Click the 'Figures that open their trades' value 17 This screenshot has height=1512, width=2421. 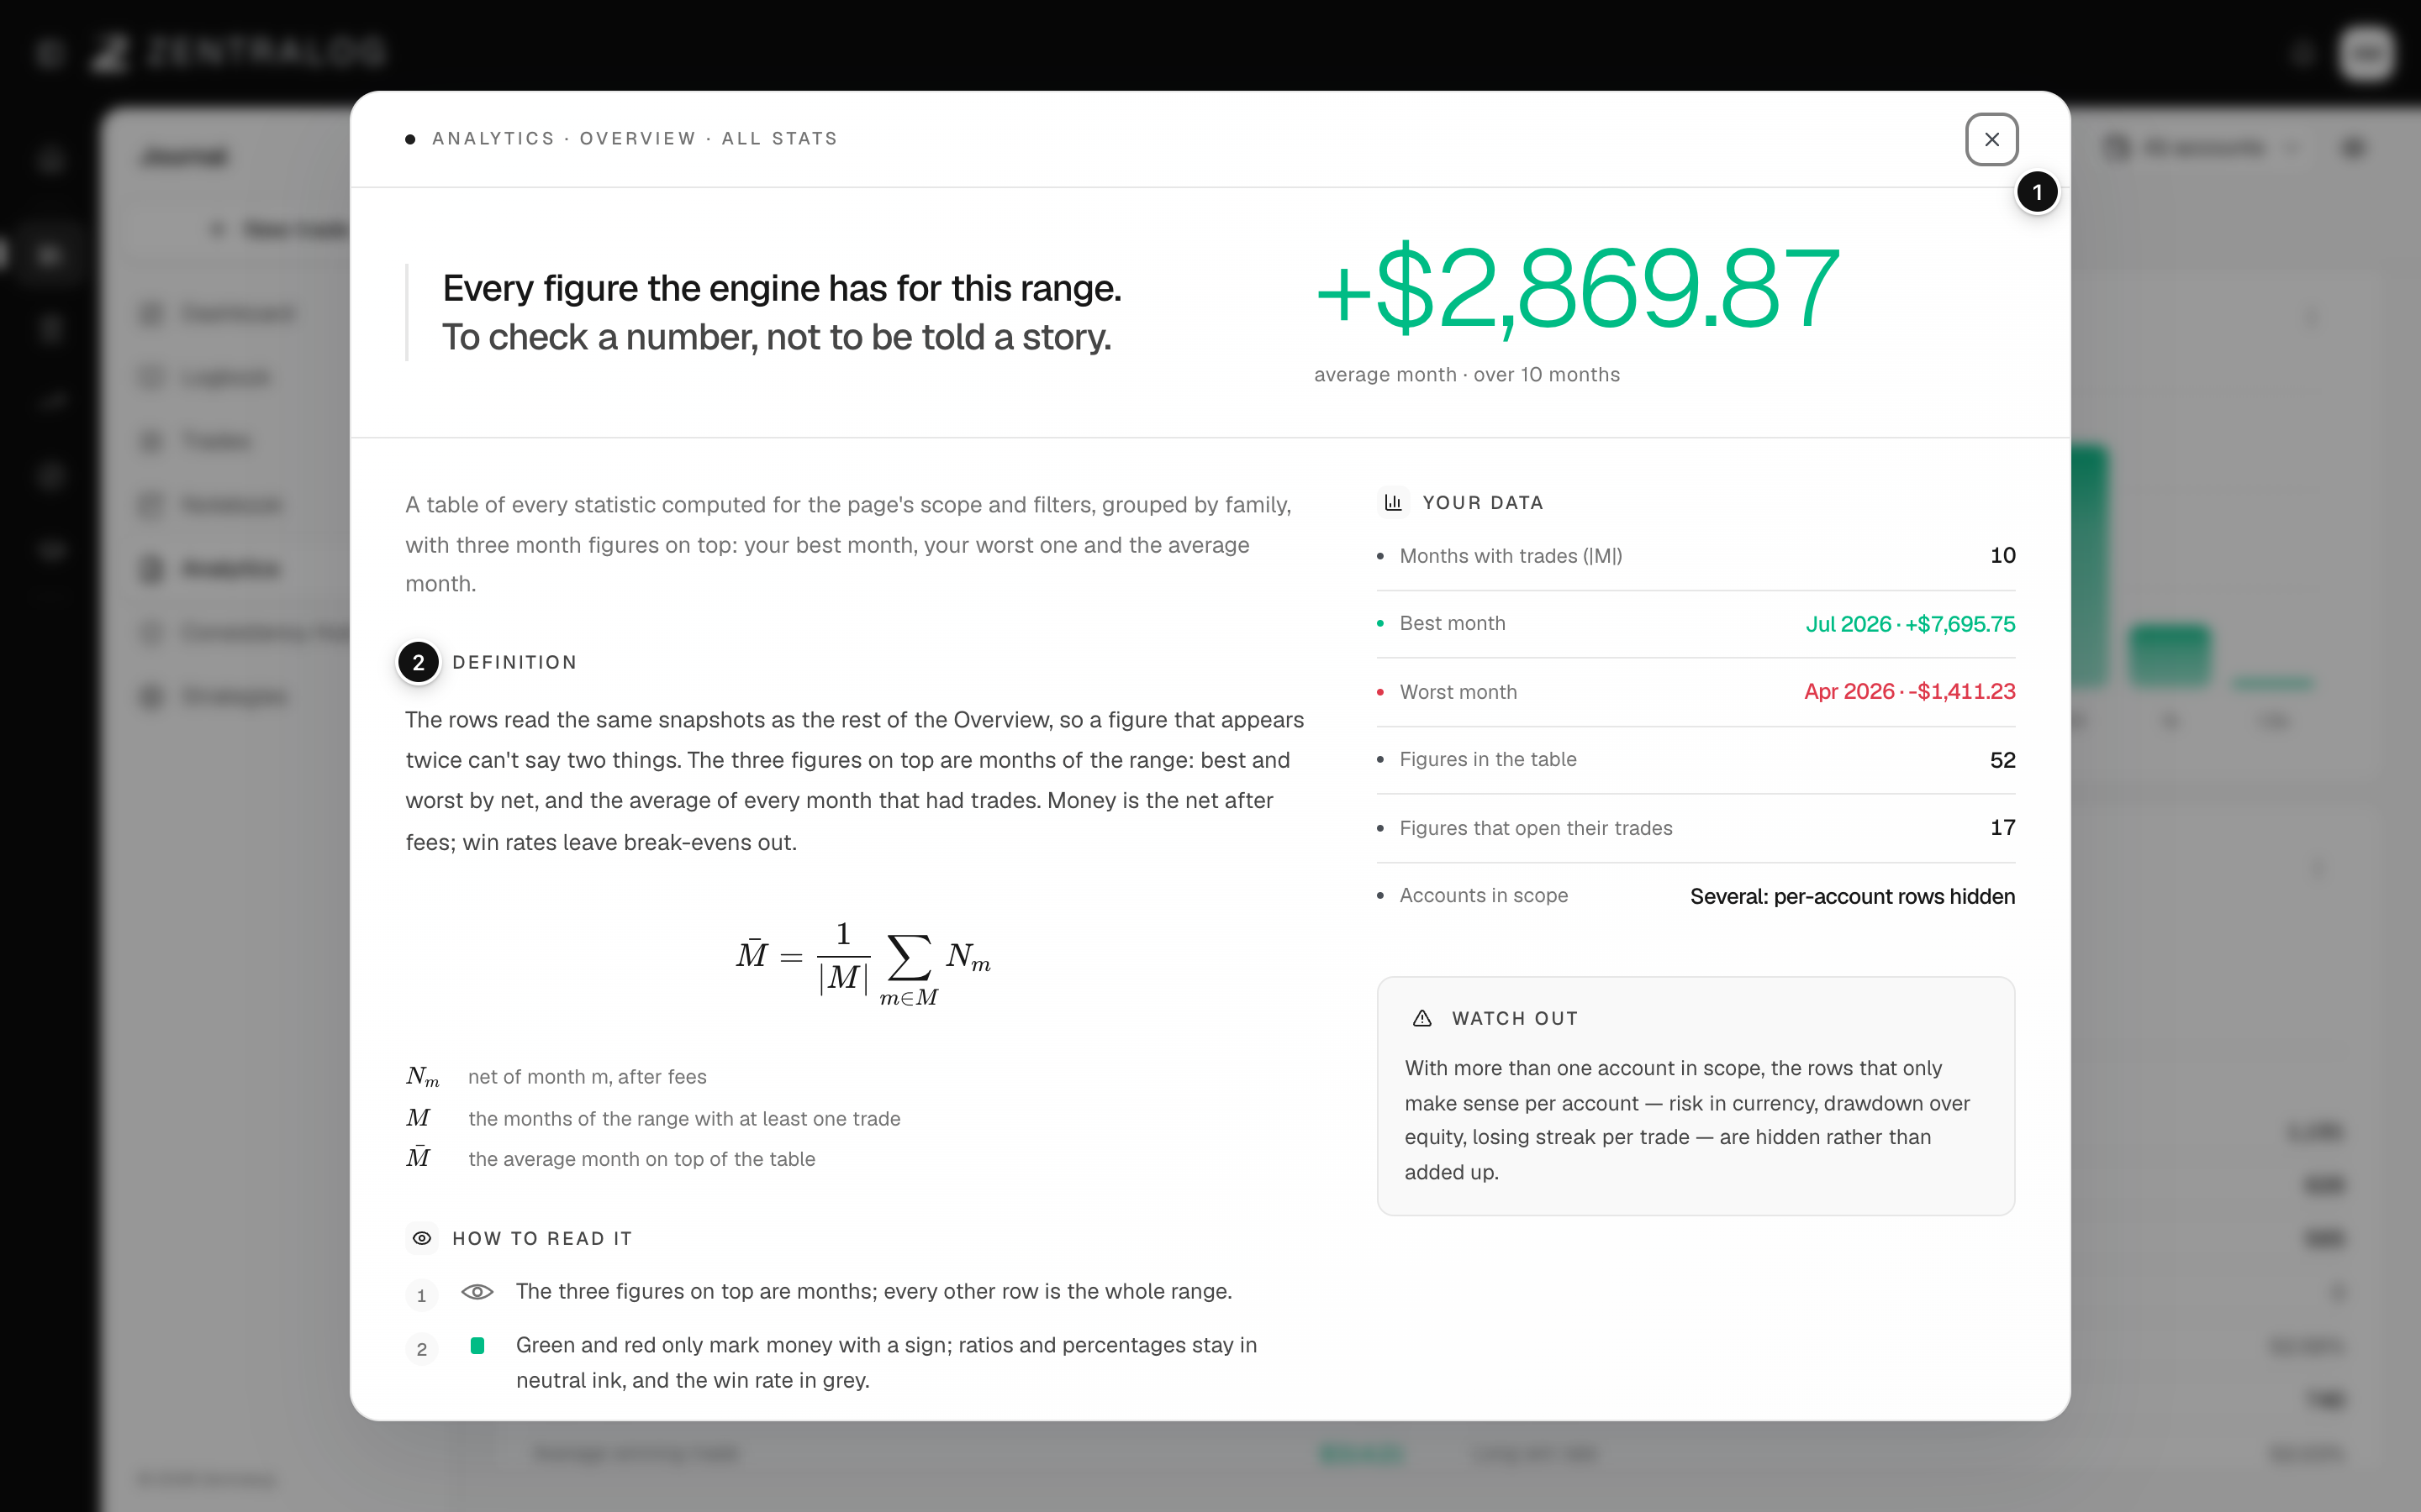2002,827
